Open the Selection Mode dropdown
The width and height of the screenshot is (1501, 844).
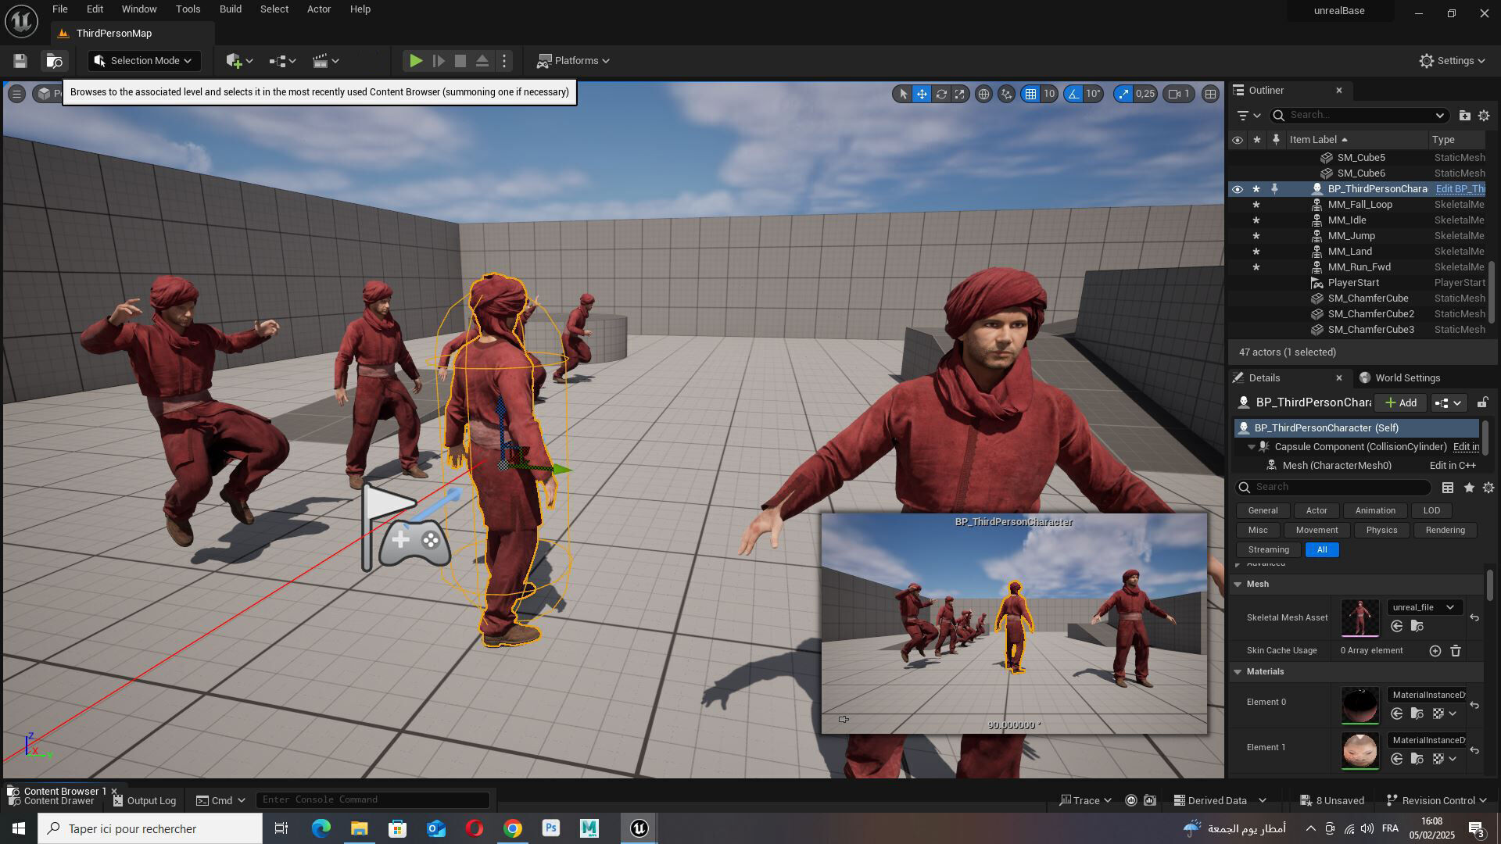click(145, 61)
